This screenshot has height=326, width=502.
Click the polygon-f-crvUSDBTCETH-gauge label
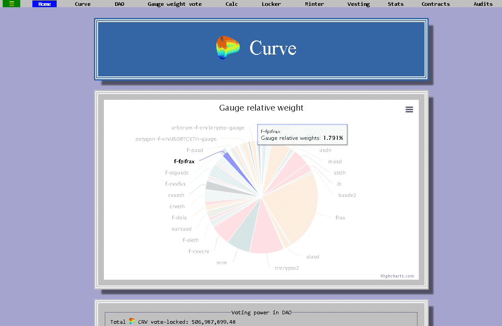[176, 139]
